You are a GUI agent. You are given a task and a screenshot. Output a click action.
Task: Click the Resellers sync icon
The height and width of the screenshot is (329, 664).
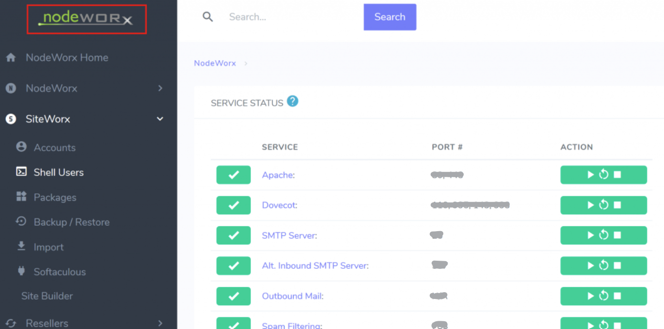(x=11, y=323)
